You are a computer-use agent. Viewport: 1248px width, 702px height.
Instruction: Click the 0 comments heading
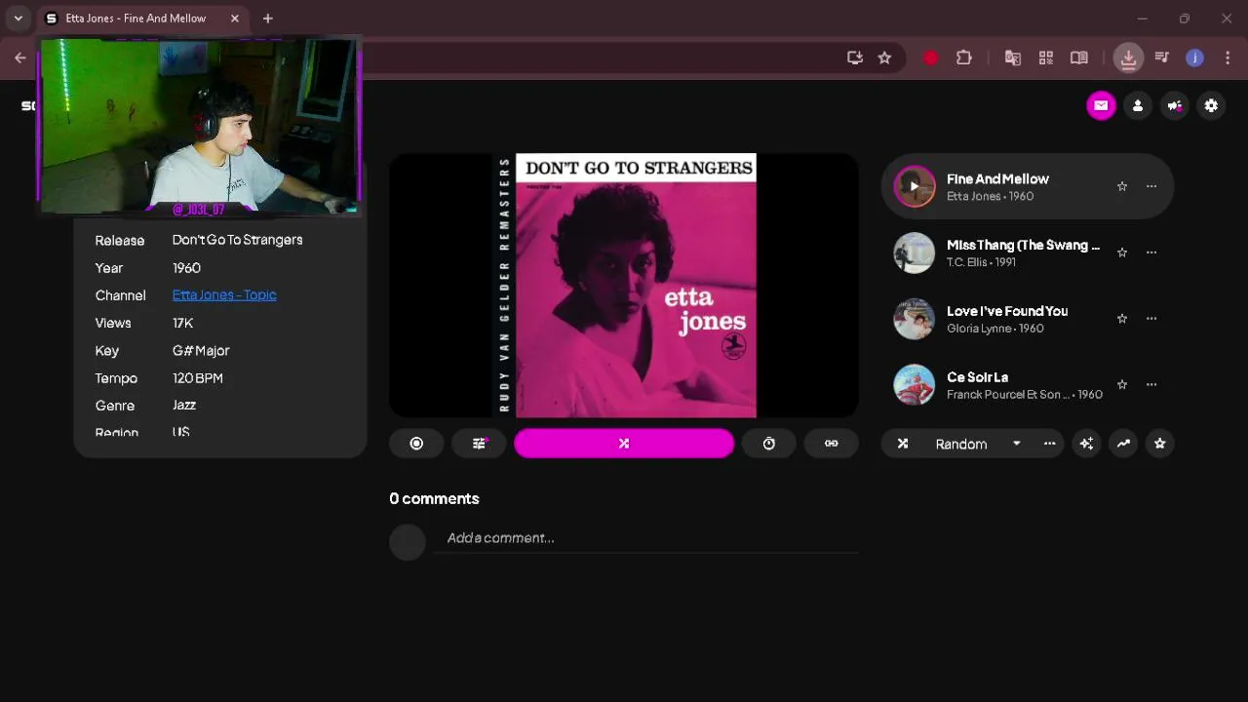click(434, 498)
